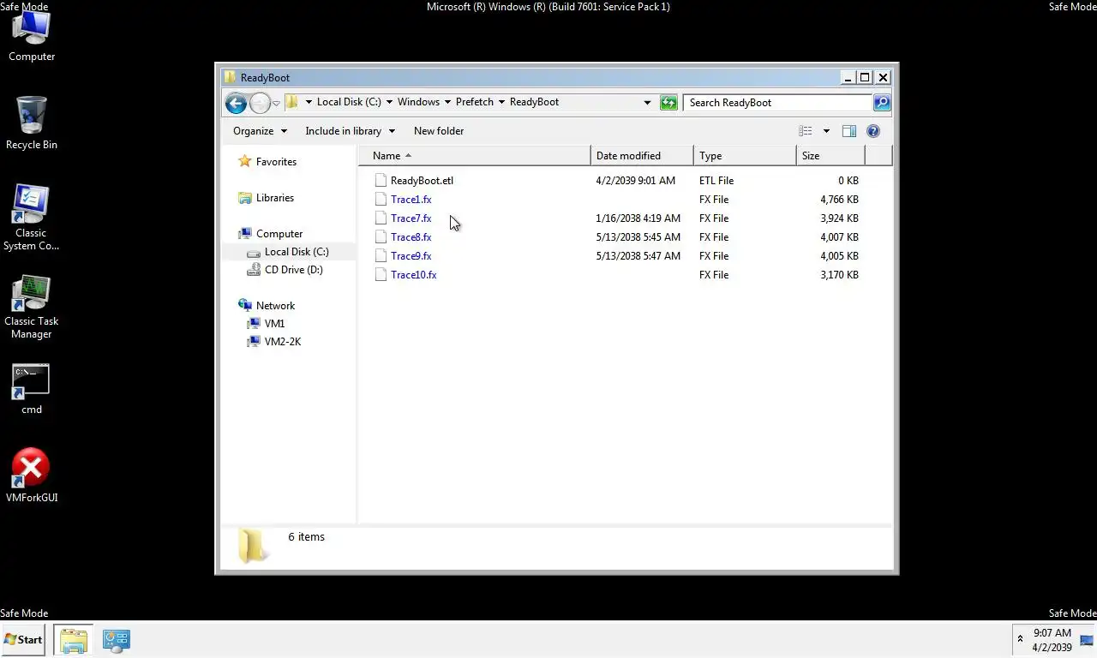Sort by Size column header
The height and width of the screenshot is (658, 1097).
pos(830,156)
